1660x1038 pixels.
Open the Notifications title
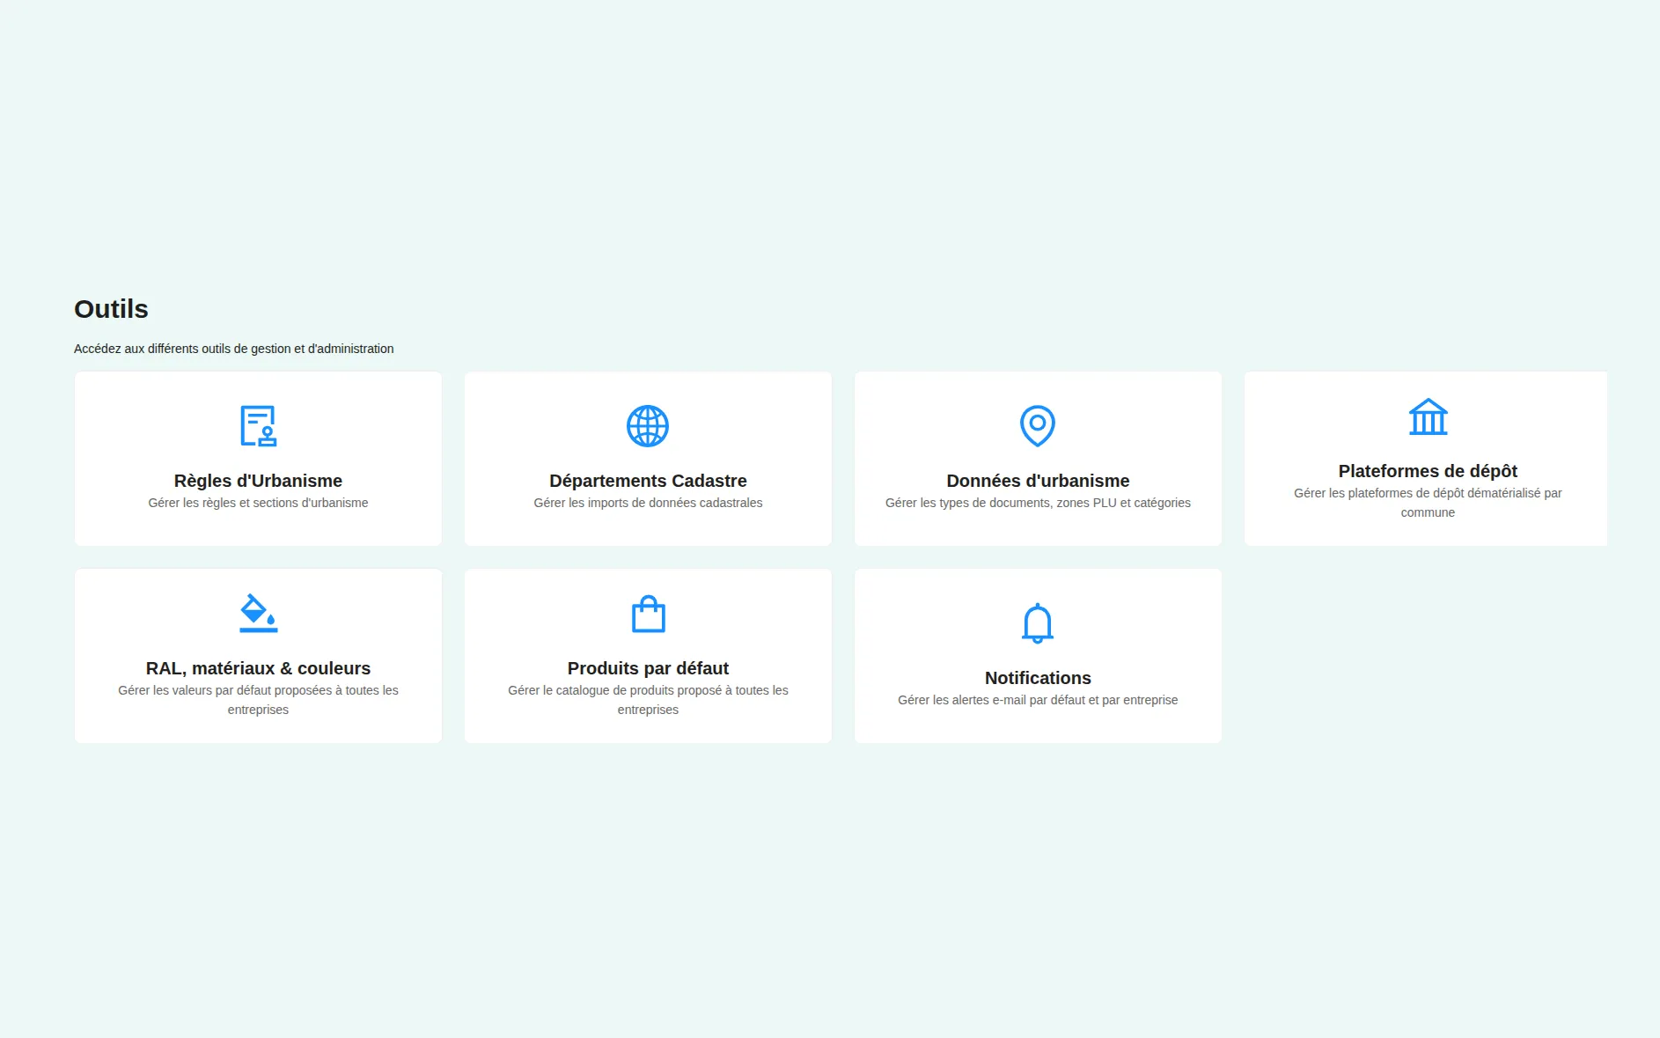(1038, 678)
